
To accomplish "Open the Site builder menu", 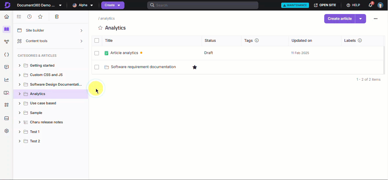I will (x=50, y=30).
